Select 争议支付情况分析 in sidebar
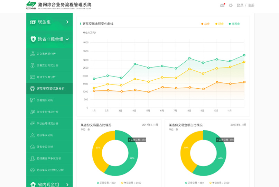Screen dimensions: 279x187 [x=49, y=112]
